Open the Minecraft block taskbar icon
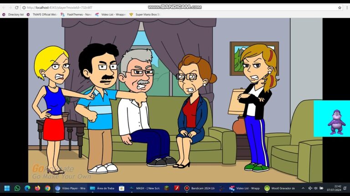This screenshot has height=196, width=350. (x=166, y=188)
